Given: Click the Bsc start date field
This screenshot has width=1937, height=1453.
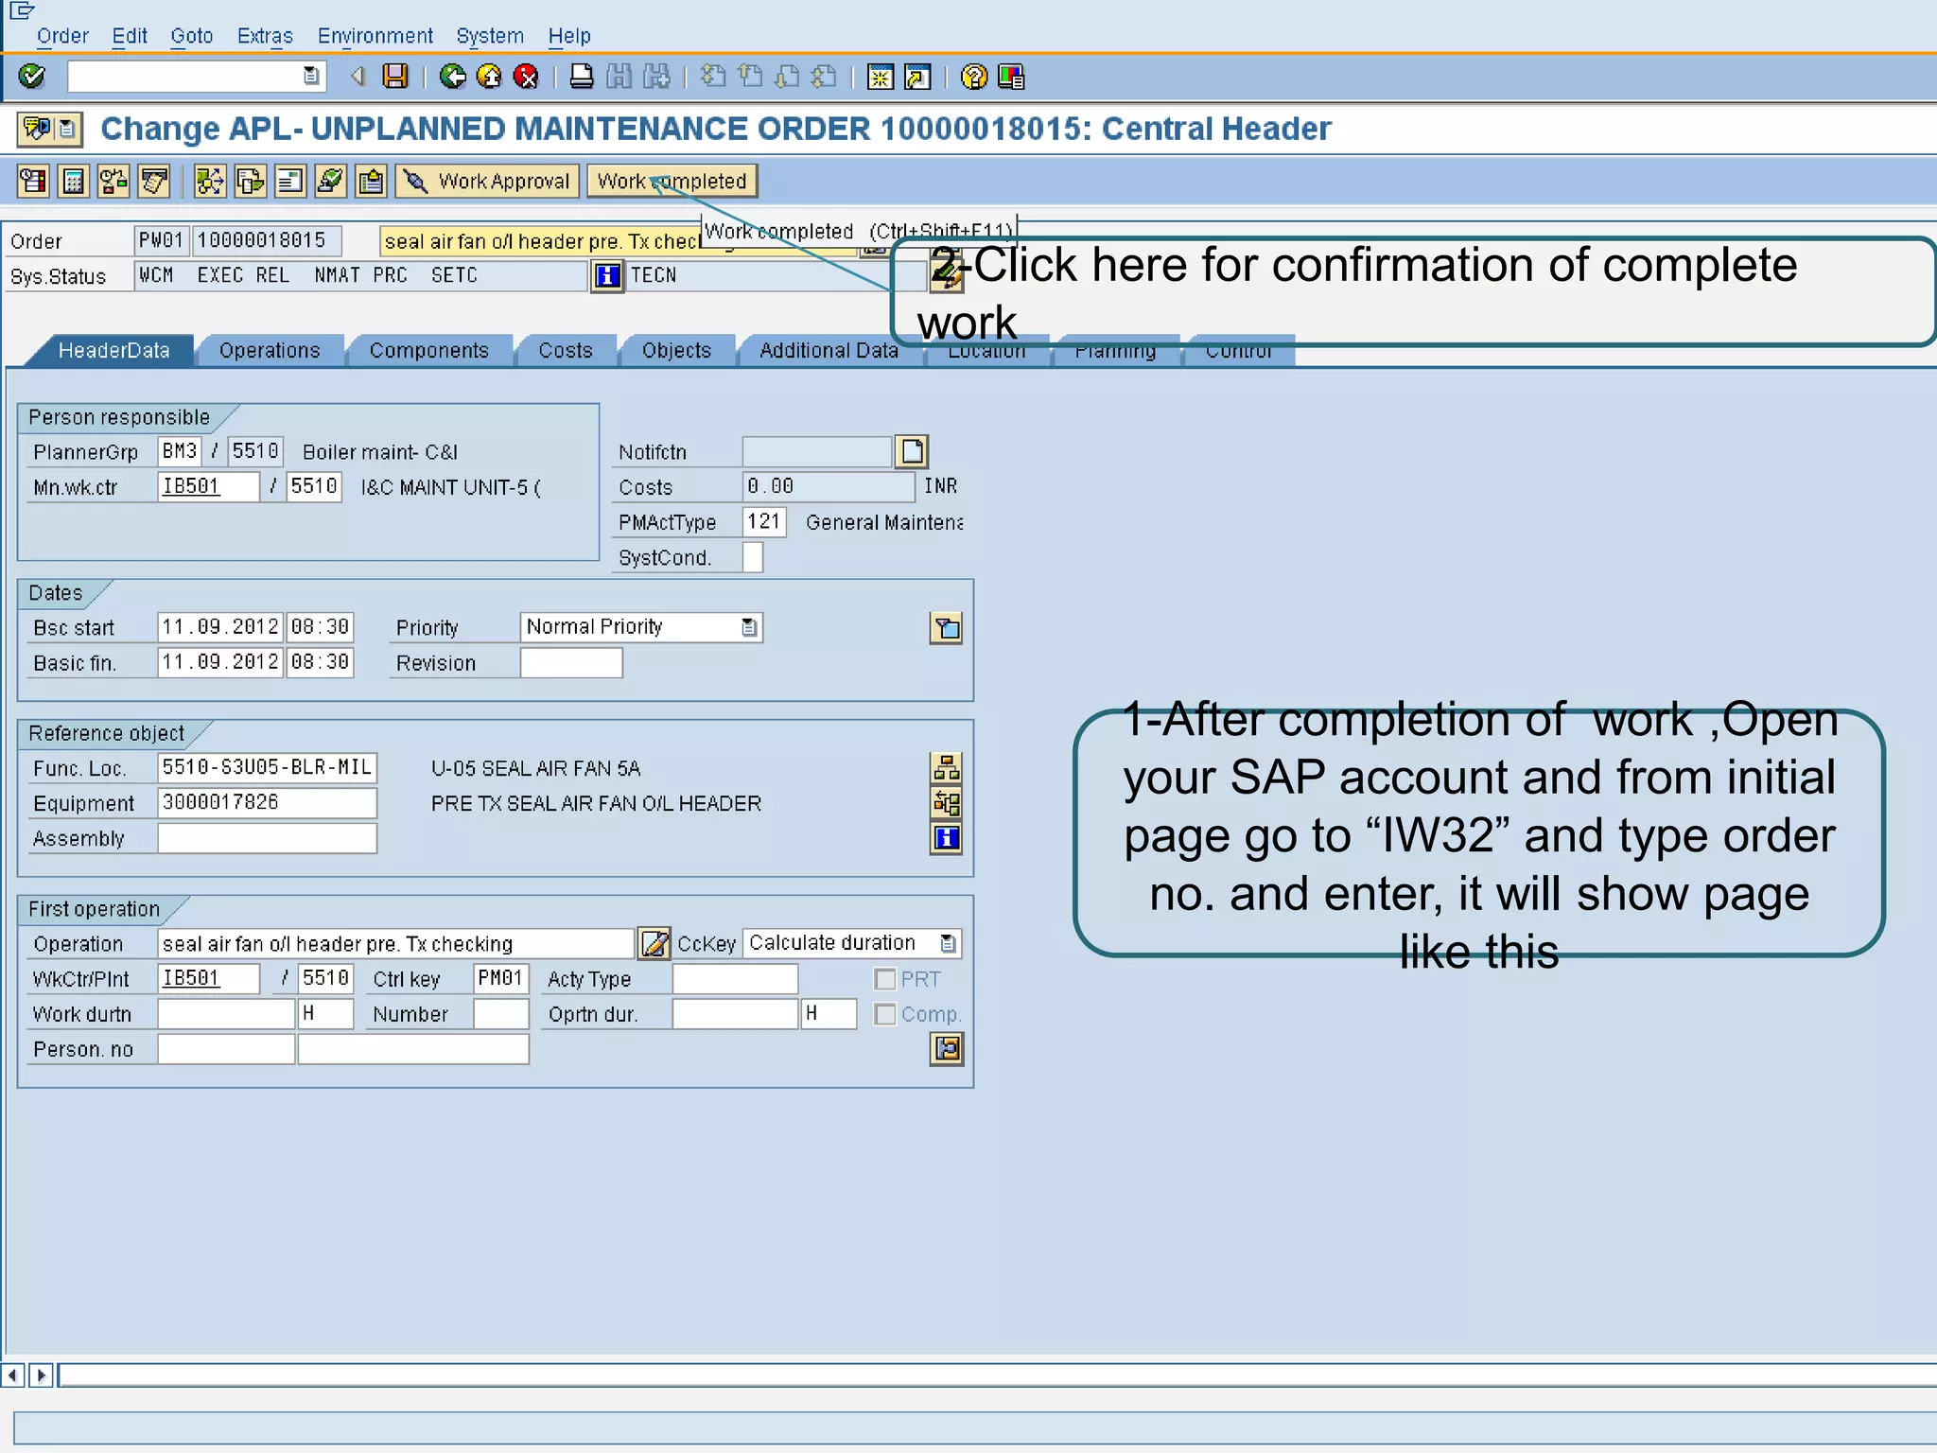Looking at the screenshot, I should pyautogui.click(x=219, y=627).
